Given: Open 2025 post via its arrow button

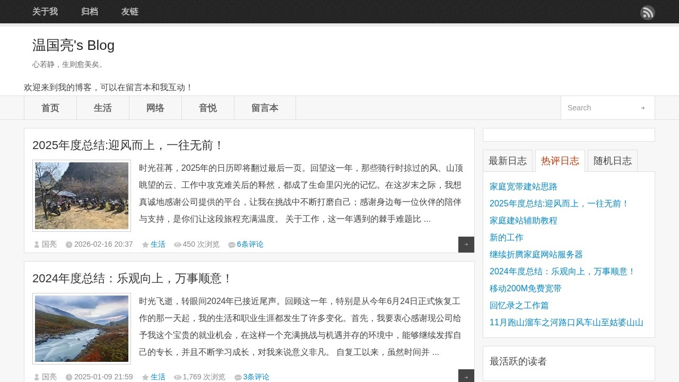Looking at the screenshot, I should tap(466, 245).
